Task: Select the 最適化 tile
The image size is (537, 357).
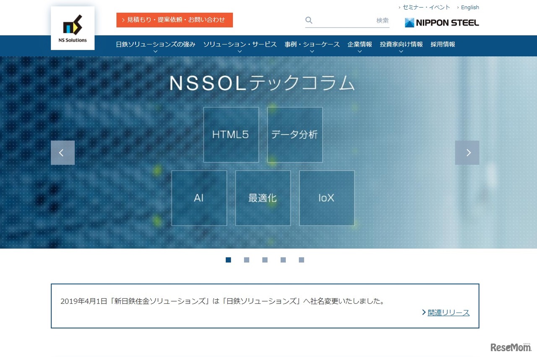Action: tap(263, 198)
